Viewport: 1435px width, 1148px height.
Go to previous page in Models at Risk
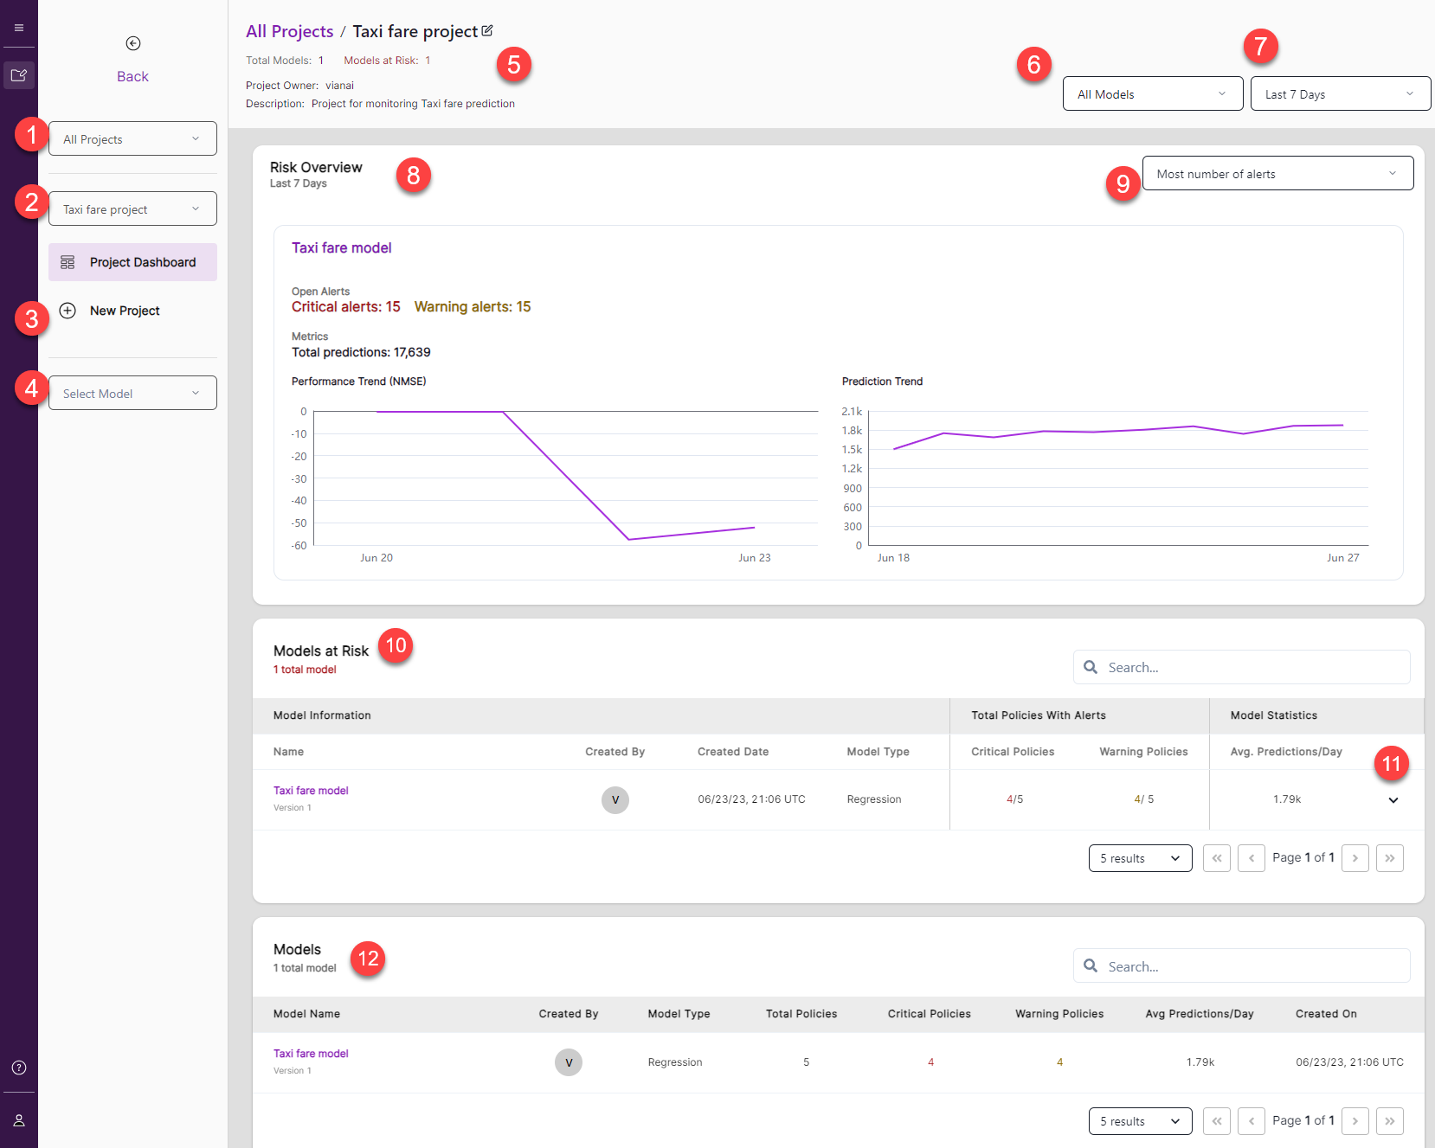click(1252, 858)
